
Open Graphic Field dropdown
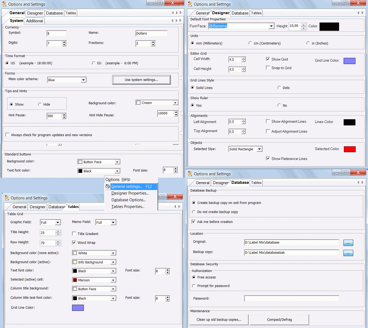coord(58,222)
